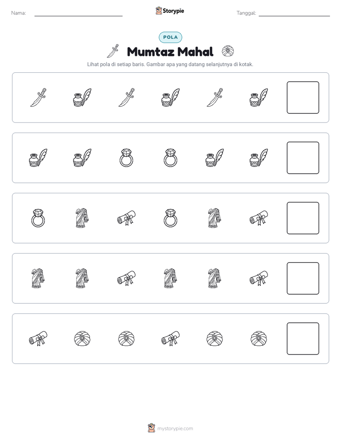This screenshot has height=442, width=341.
Task: Click the first scroll in row five
Action: point(38,339)
